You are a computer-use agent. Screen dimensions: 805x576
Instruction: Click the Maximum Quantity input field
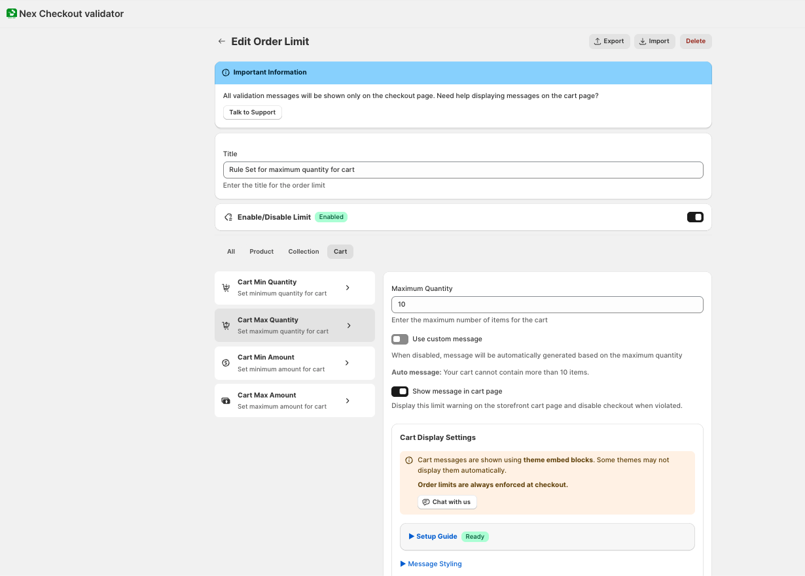[546, 305]
